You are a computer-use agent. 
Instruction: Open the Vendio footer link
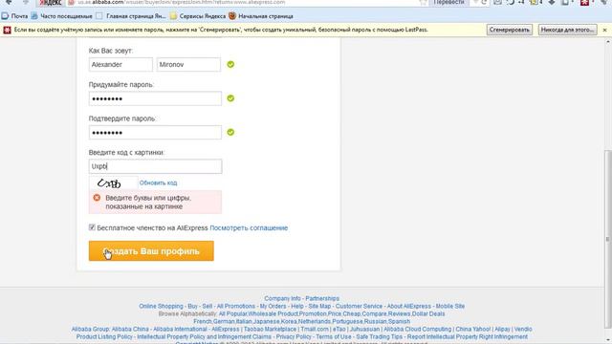(523, 330)
